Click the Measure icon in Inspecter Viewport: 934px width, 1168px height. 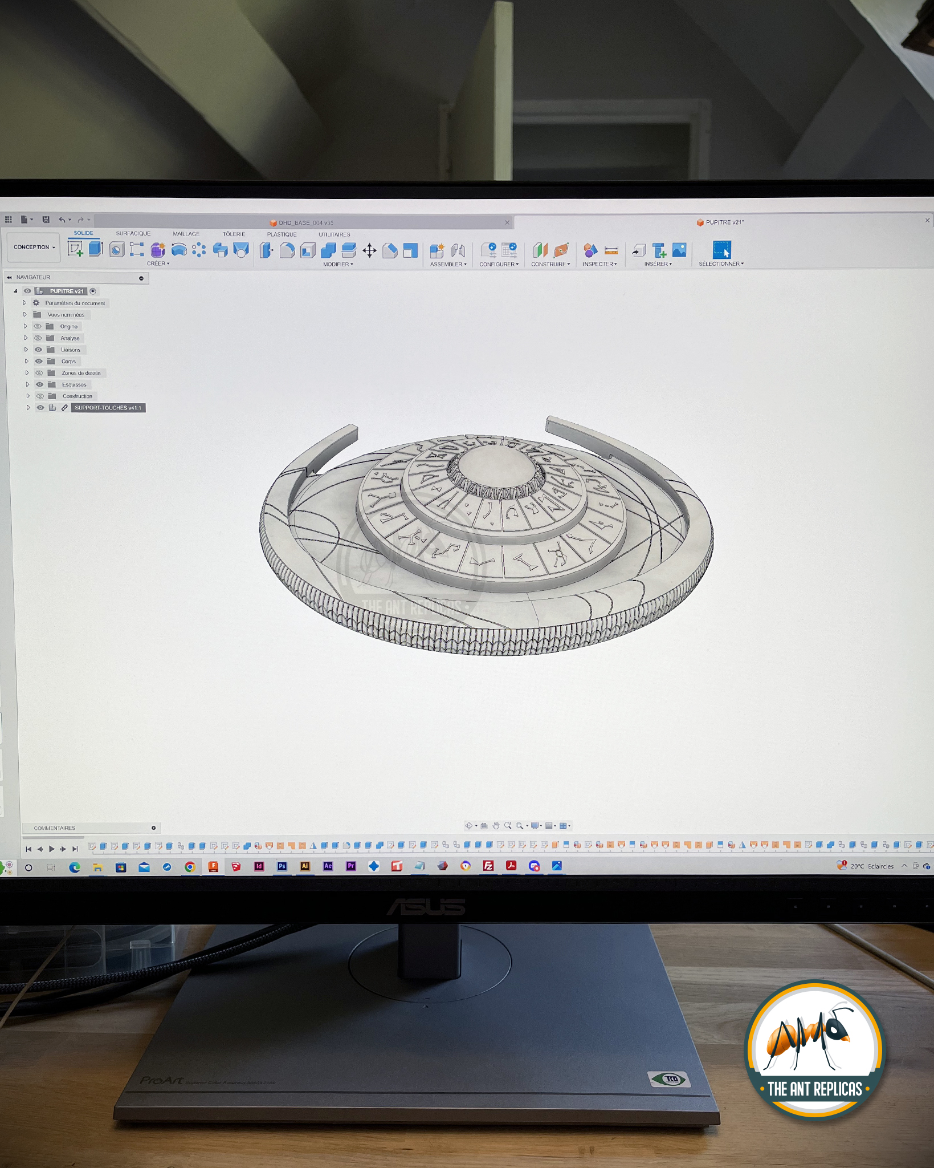[611, 250]
